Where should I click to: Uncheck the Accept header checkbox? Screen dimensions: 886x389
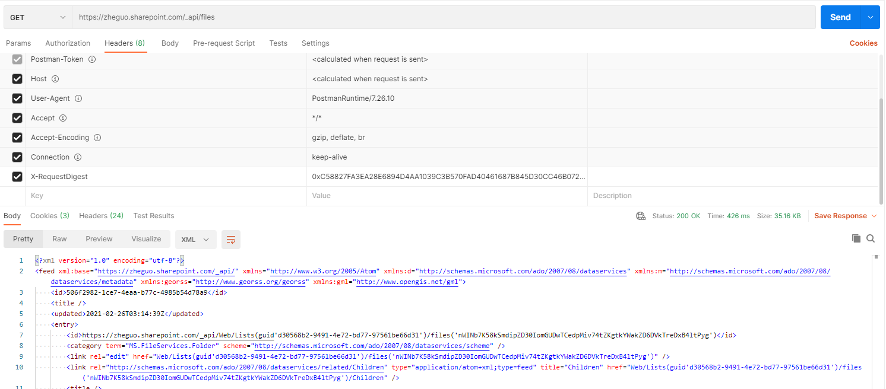click(x=17, y=117)
